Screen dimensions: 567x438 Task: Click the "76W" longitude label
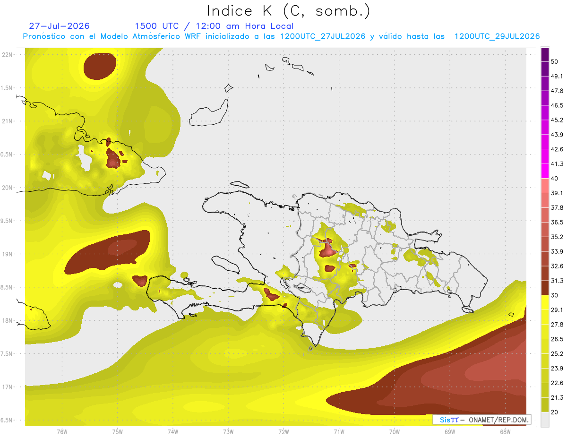62,431
